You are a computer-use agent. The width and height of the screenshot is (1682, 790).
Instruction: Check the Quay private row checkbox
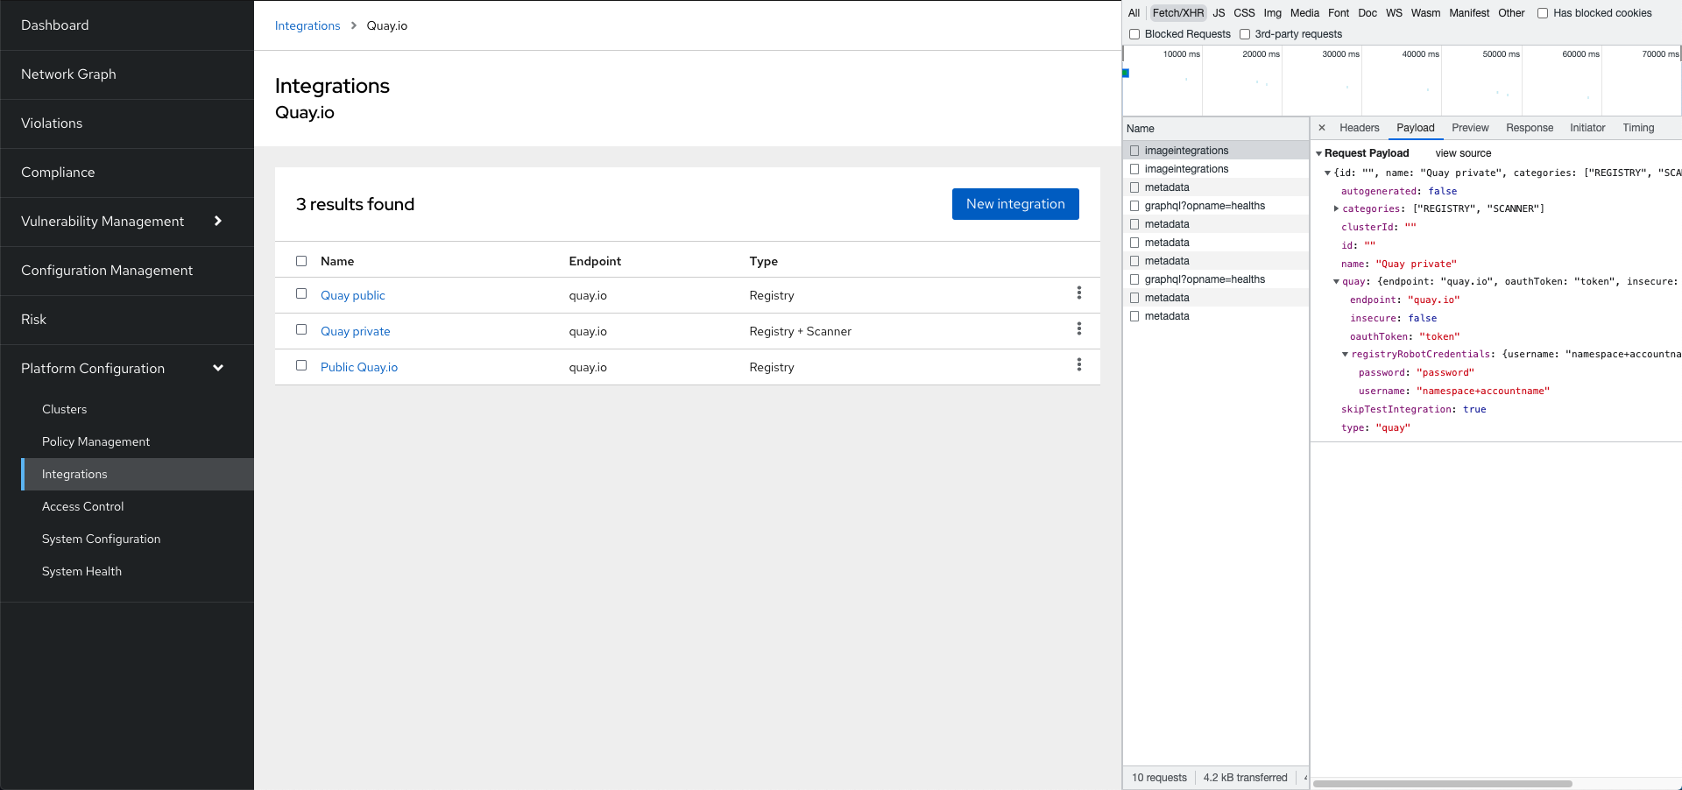pyautogui.click(x=301, y=330)
